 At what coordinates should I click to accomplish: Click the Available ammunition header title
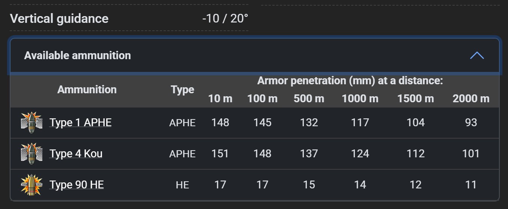[x=78, y=55]
